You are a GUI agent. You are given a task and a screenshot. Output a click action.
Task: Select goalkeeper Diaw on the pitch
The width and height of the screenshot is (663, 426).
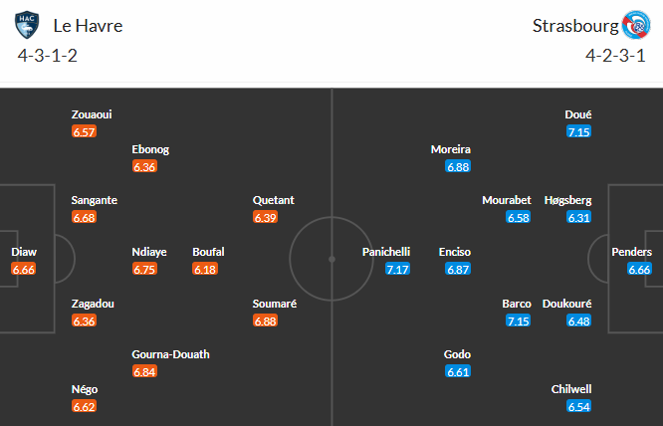[24, 252]
